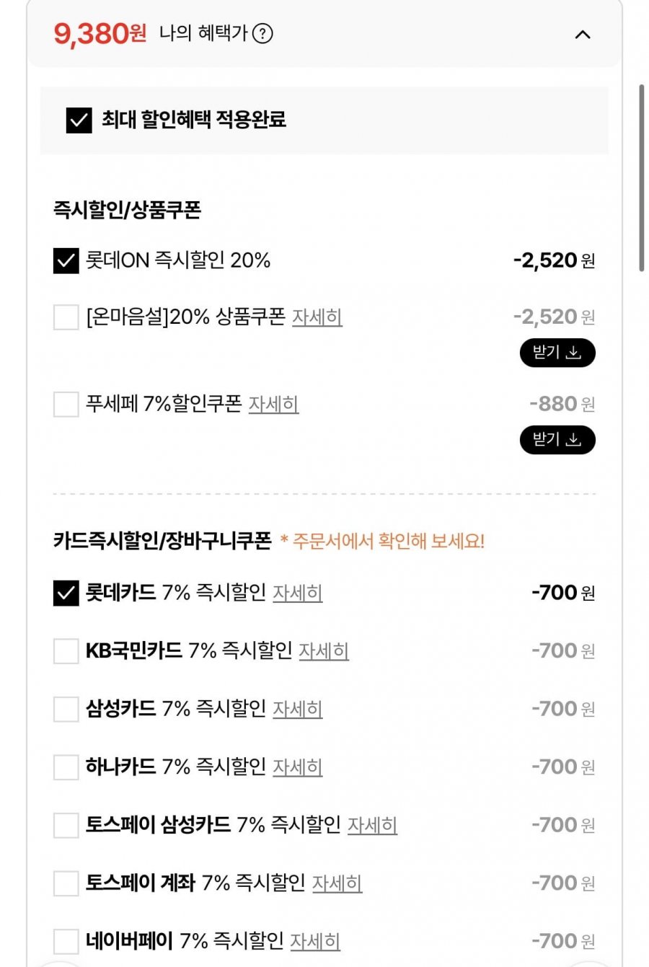
Task: Open 자세히 link for 롯데카드 즉시할인
Action: (297, 593)
